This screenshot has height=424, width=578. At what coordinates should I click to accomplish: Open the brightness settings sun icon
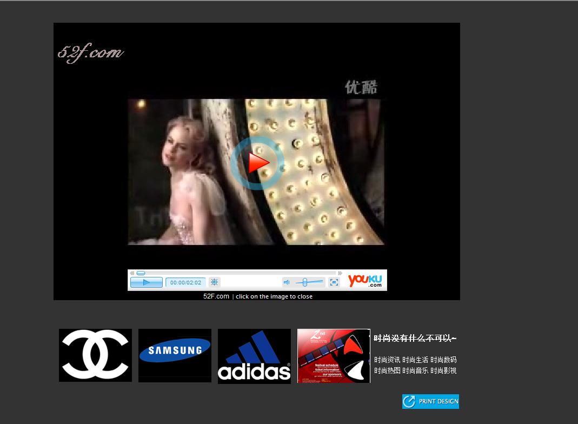214,282
